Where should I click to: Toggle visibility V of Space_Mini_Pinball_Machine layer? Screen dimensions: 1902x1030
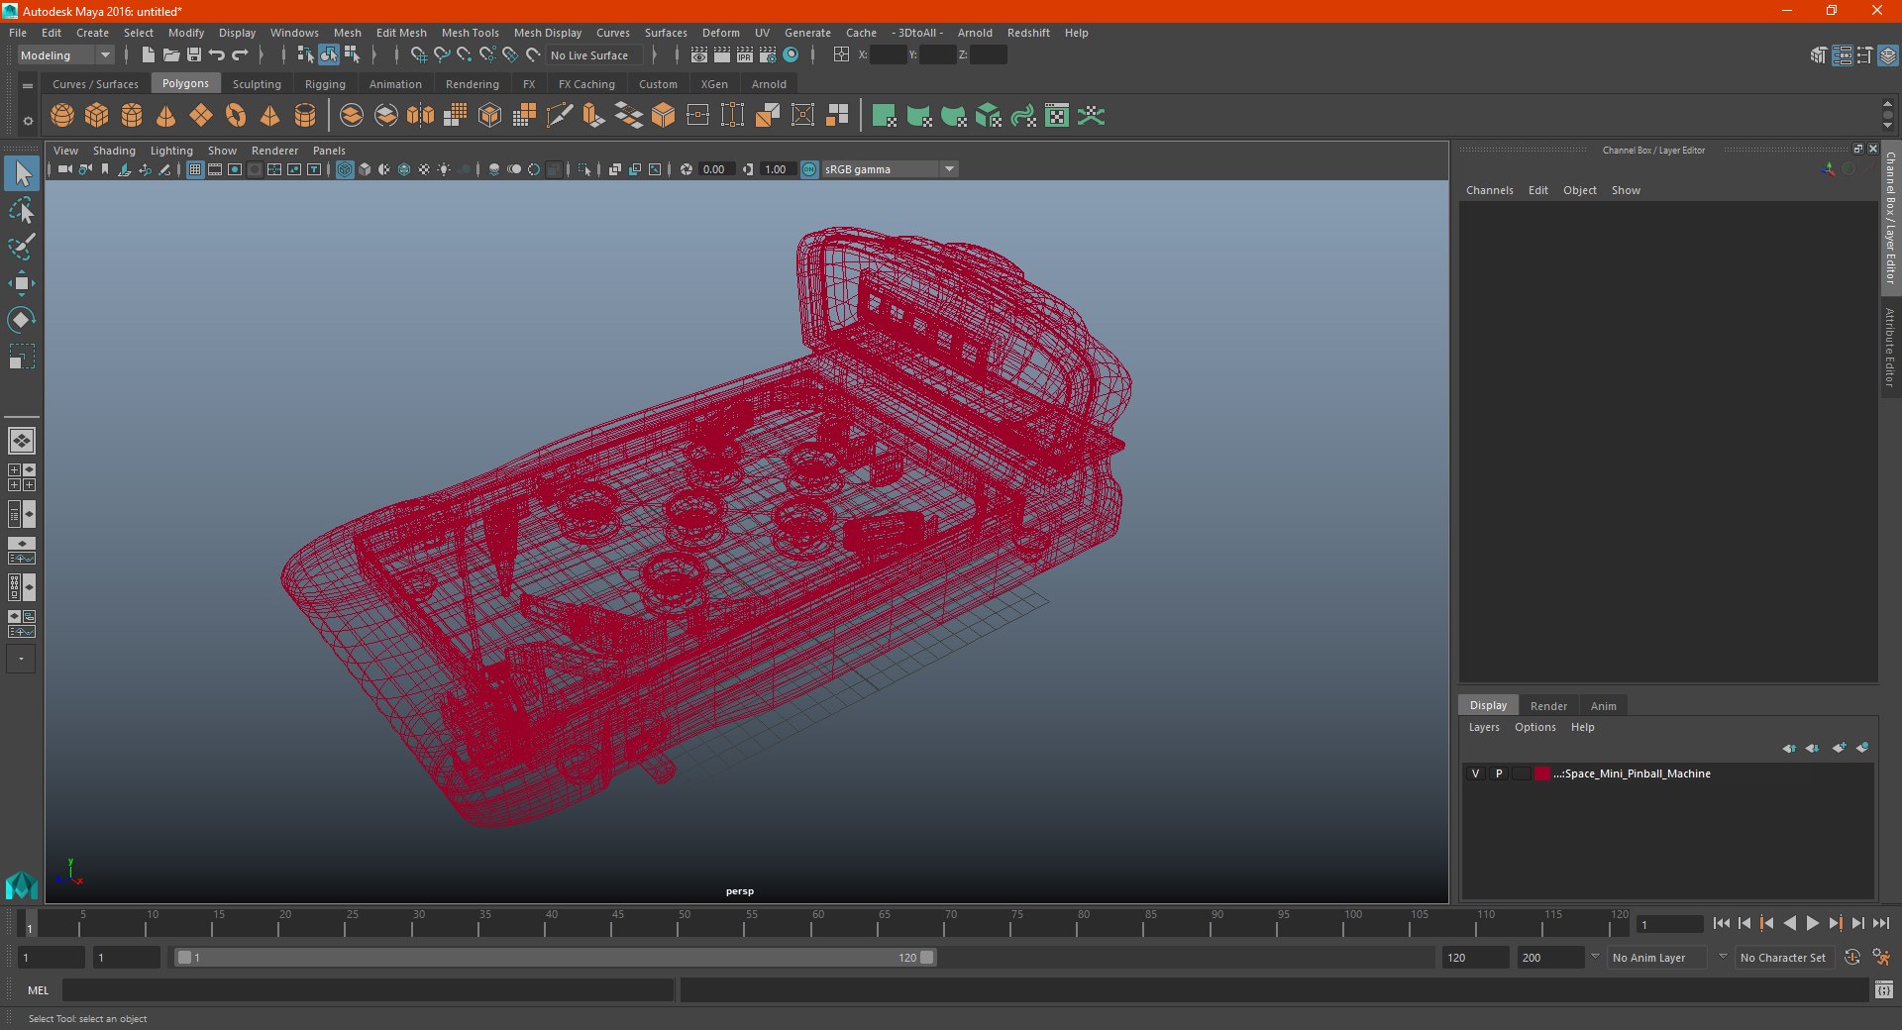pyautogui.click(x=1475, y=773)
